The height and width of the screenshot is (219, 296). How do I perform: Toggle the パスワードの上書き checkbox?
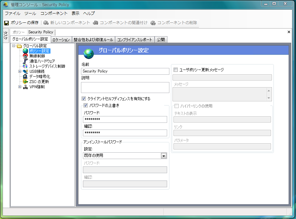(x=85, y=105)
